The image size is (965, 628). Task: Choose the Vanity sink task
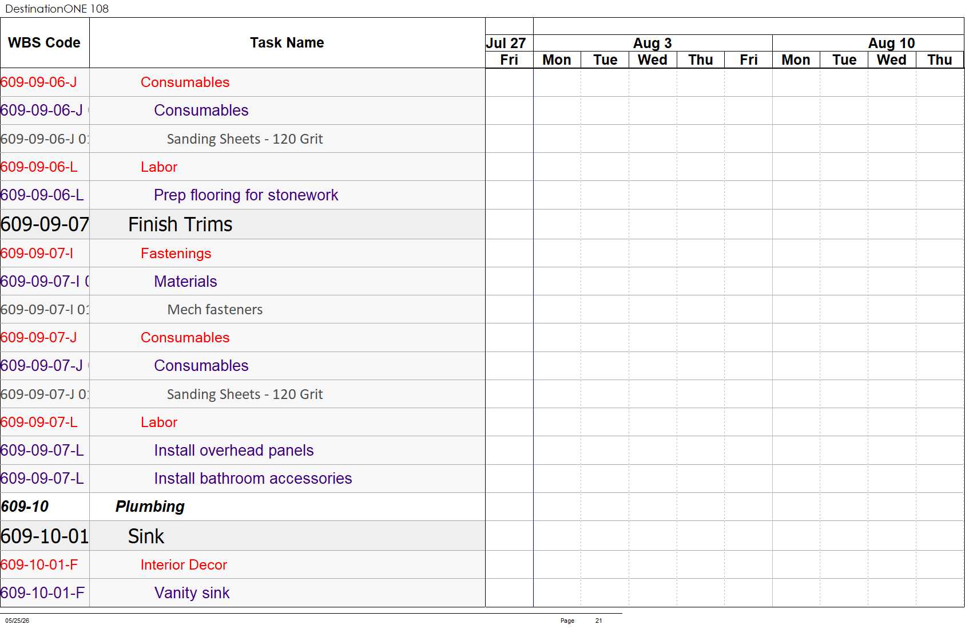[192, 593]
